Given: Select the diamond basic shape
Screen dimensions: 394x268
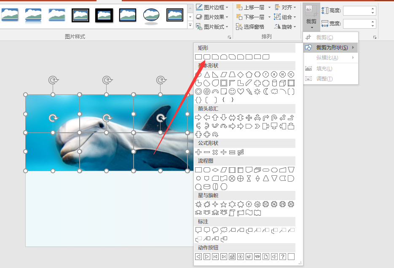Looking at the screenshot, I should [x=241, y=75].
